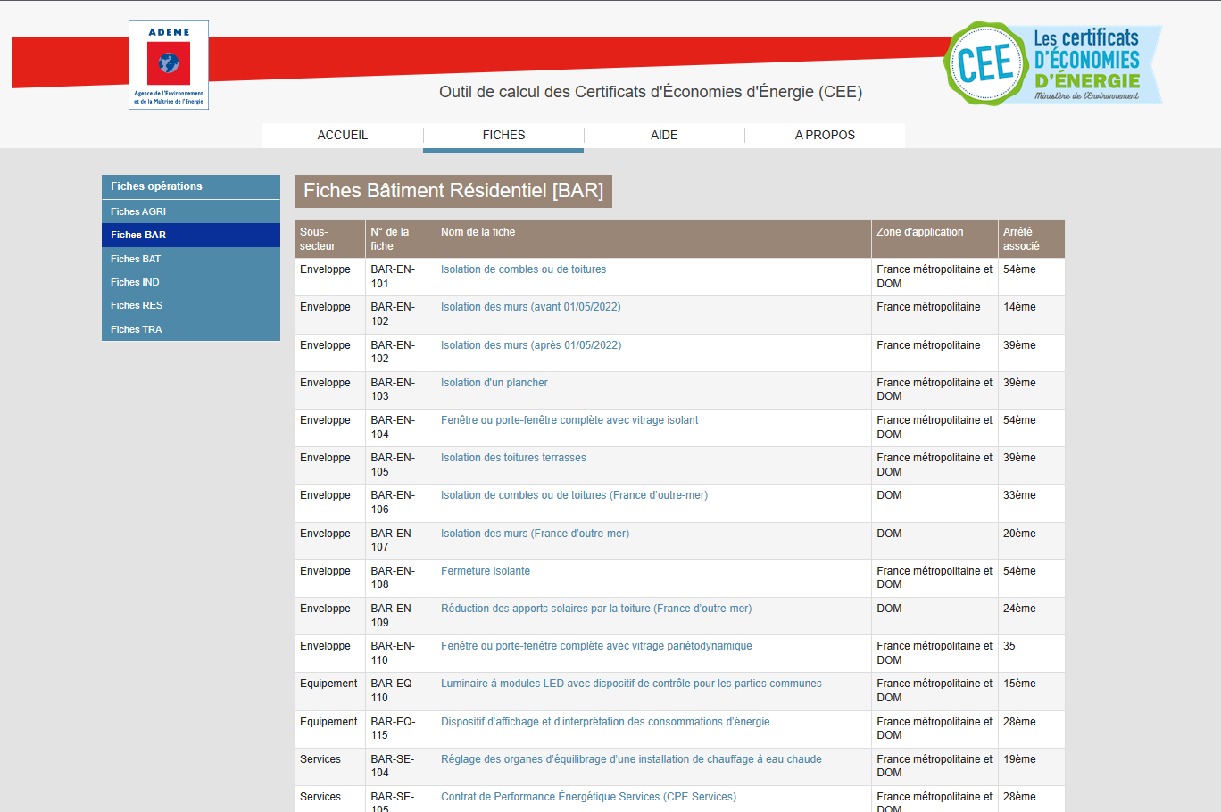Click the page title 'Outil de calcul des Certificats'

pyautogui.click(x=651, y=92)
